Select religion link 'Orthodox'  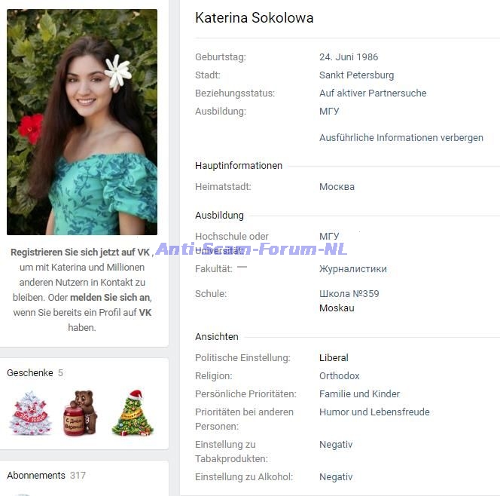point(340,375)
